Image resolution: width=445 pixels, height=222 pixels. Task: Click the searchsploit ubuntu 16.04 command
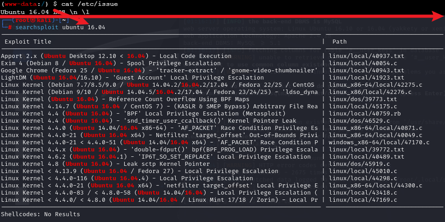click(x=60, y=27)
